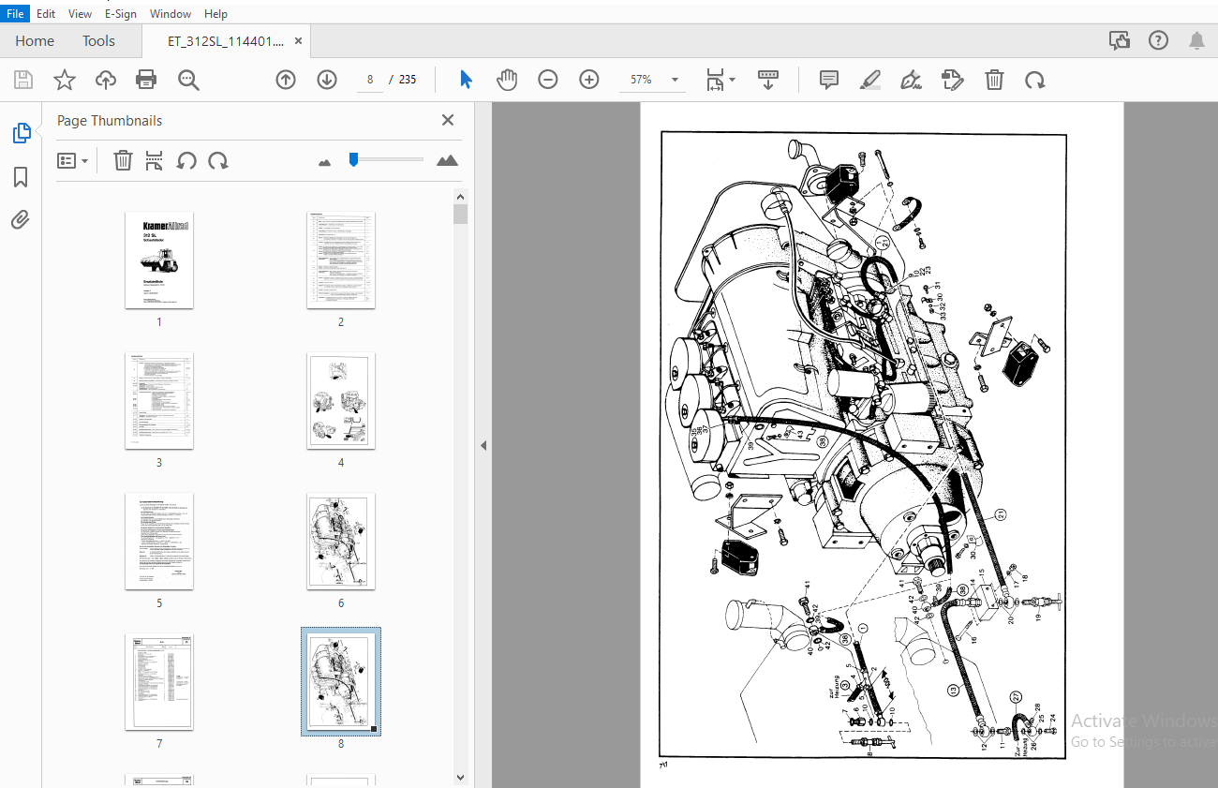
Task: Click the insert pages icon in thumbnails panel
Action: 154,160
